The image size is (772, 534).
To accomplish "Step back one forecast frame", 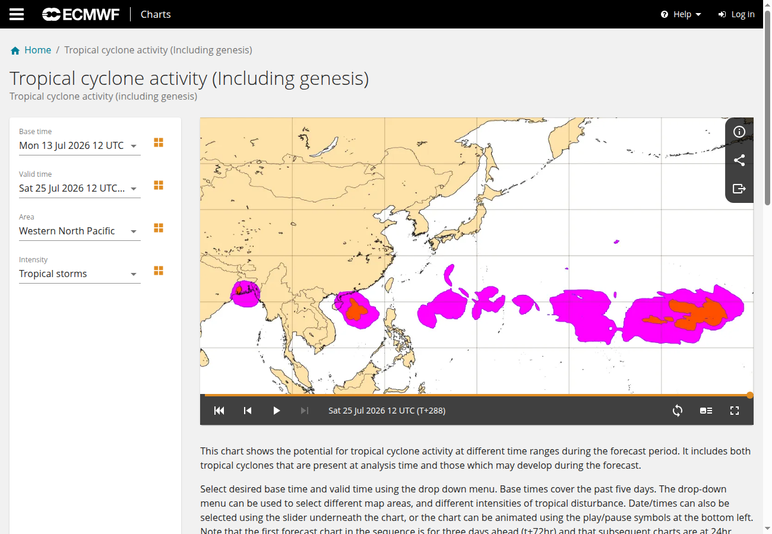I will tap(248, 411).
